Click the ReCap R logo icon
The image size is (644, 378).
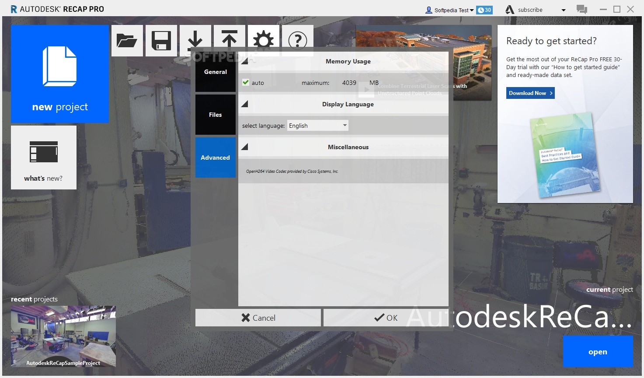click(14, 9)
